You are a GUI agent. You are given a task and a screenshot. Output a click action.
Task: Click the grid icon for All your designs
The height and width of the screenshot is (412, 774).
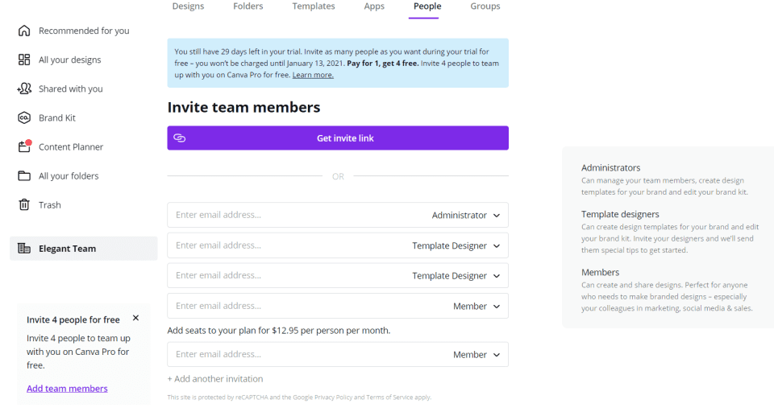pos(24,60)
